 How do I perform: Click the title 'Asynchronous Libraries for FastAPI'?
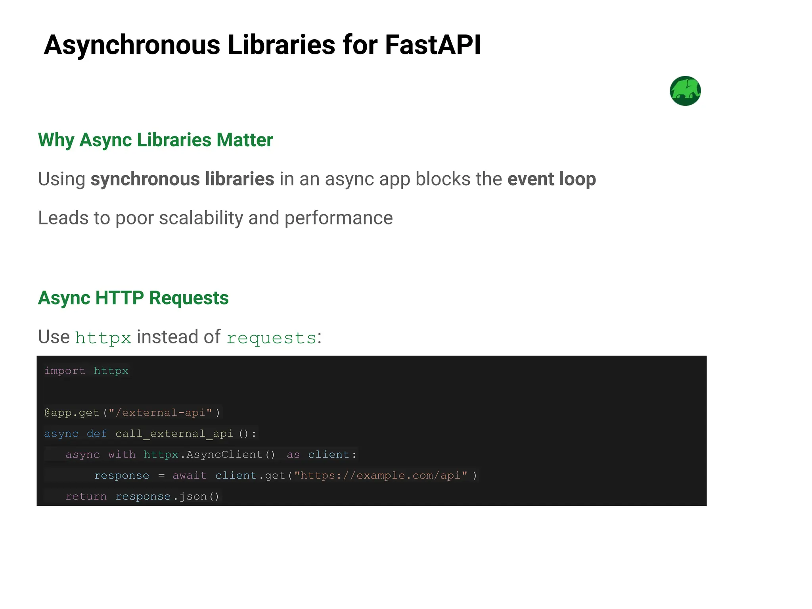pyautogui.click(x=262, y=44)
